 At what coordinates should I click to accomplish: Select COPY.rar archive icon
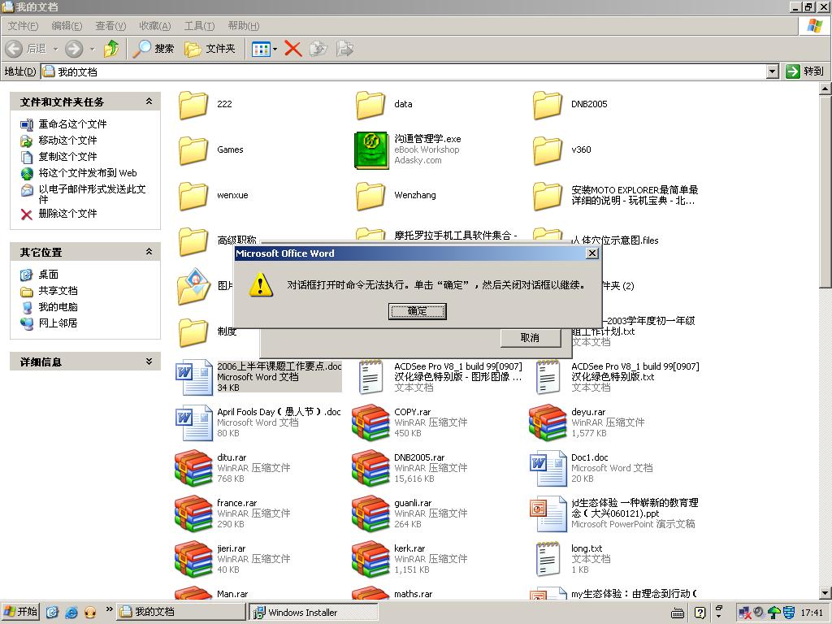tap(370, 422)
